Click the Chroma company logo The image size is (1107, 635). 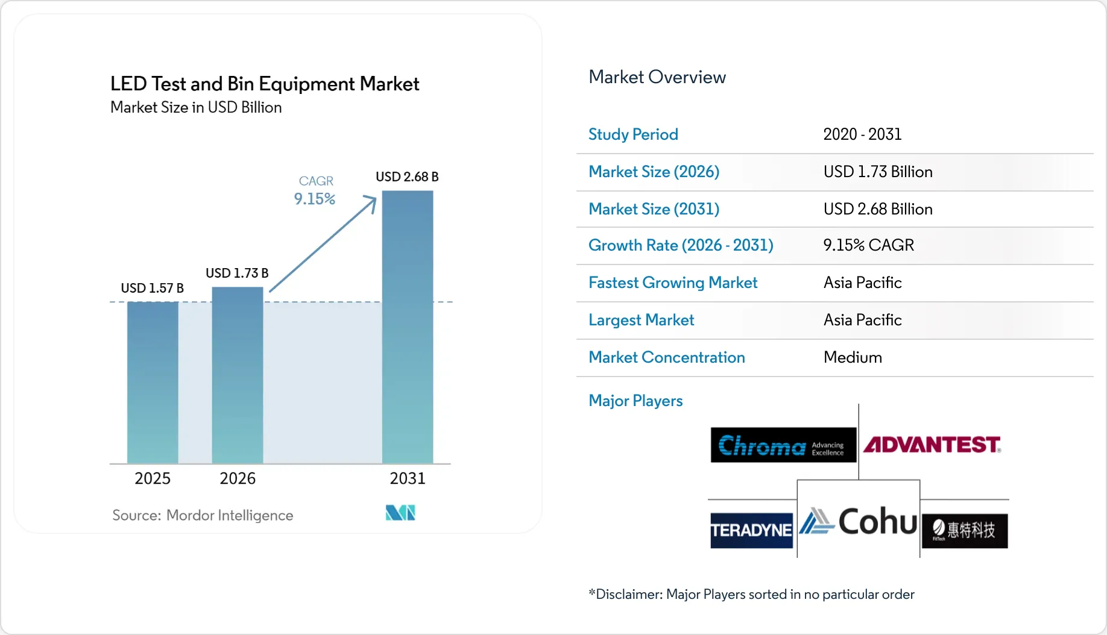click(x=783, y=445)
